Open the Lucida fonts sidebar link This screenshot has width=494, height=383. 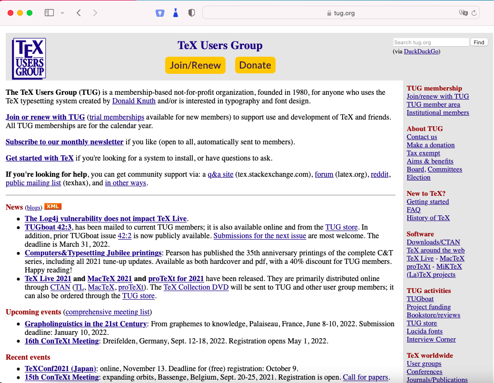coord(425,331)
